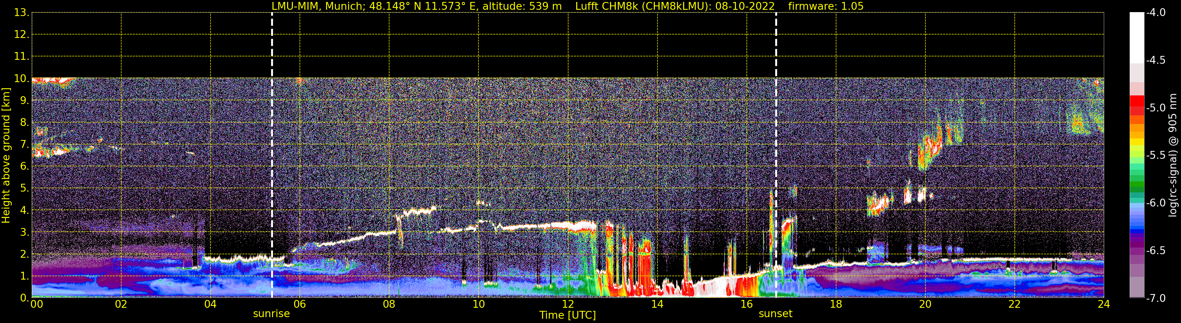Click the time axis tick '10'
Screen dimensions: 1181x323
[x=479, y=304]
